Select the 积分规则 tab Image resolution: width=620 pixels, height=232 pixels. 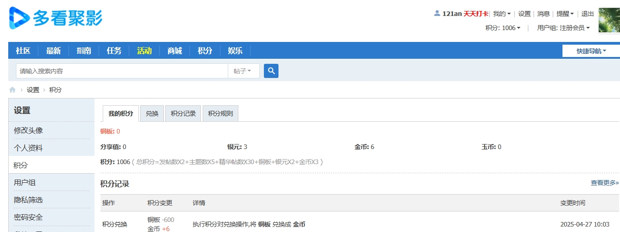point(221,113)
